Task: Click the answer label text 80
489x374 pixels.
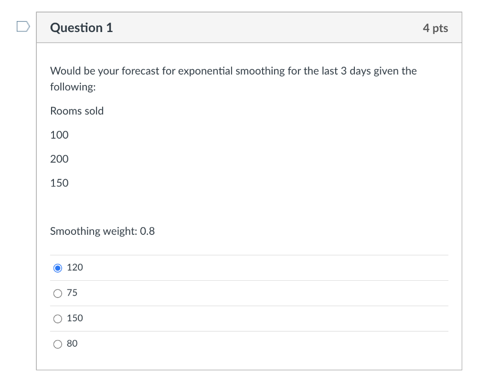Action: coord(72,343)
